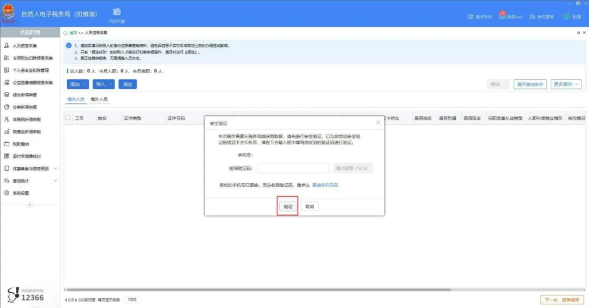Tick the select-all checkbox in table header
The height and width of the screenshot is (308, 589).
68,118
